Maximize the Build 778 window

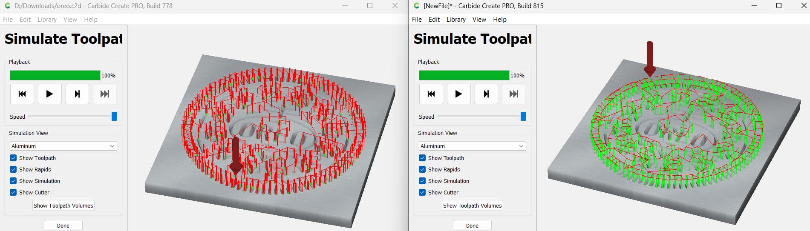(370, 6)
